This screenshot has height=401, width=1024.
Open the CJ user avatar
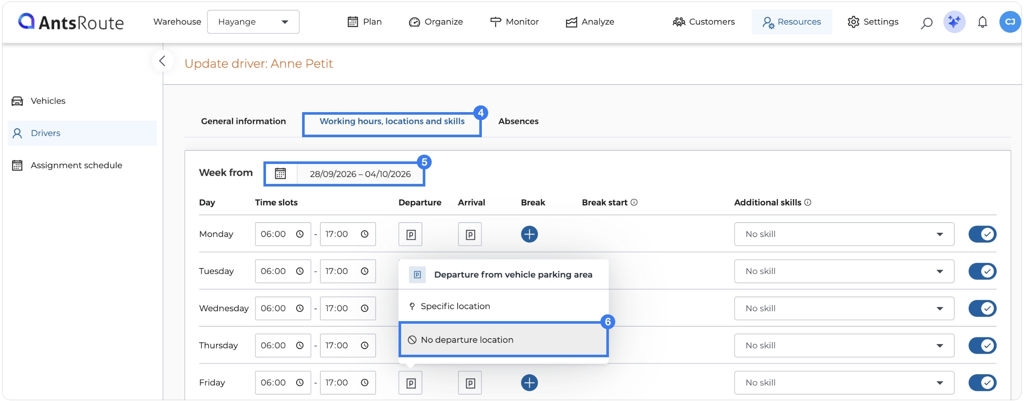coord(1010,22)
